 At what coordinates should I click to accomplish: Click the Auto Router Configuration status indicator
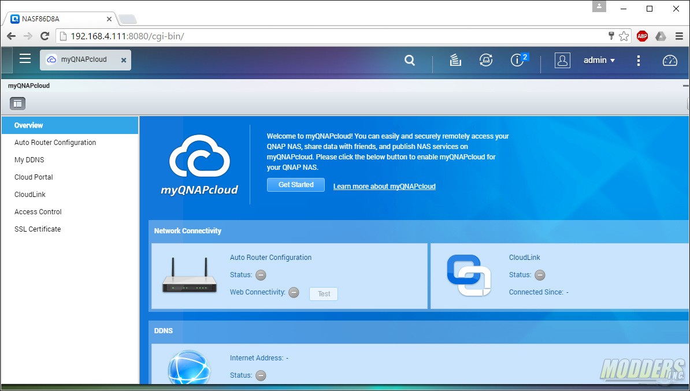pyautogui.click(x=261, y=275)
